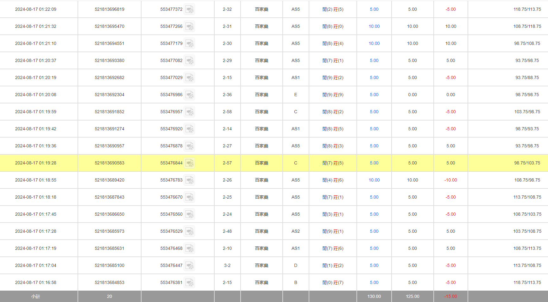Image resolution: width=548 pixels, height=302 pixels.
Task: Open the 閒(0) 莊(7) result link
Action: pos(333,283)
